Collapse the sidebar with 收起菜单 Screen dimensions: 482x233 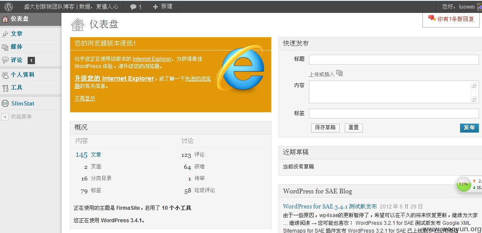pyautogui.click(x=21, y=117)
